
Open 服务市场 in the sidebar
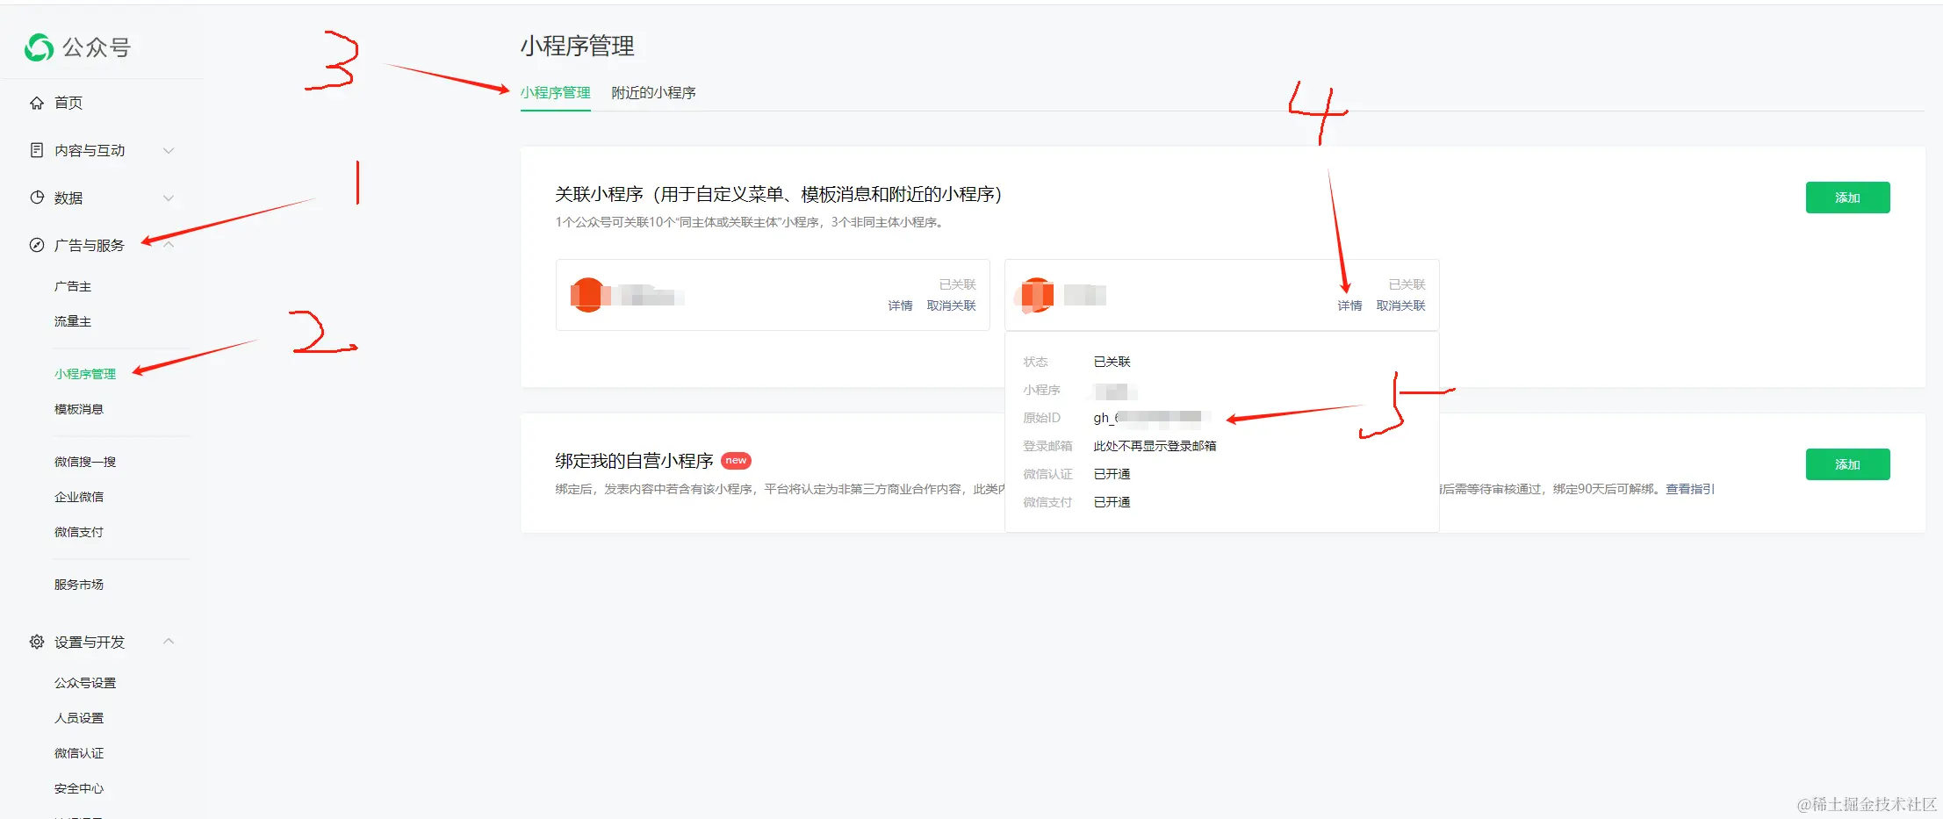coord(79,585)
